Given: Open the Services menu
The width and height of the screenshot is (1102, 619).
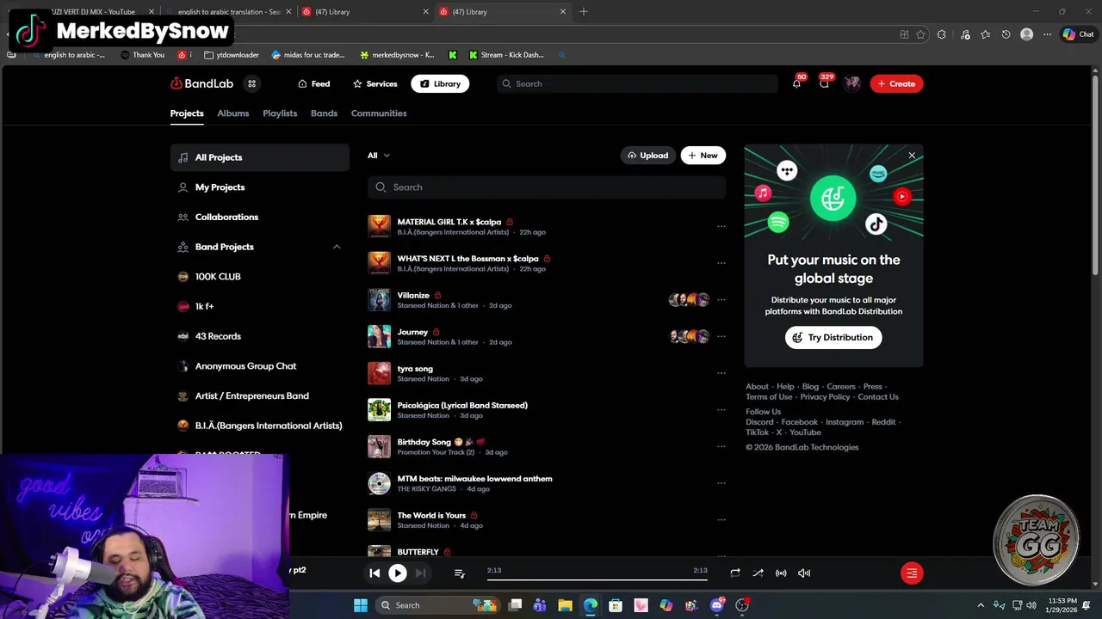Looking at the screenshot, I should 375,83.
